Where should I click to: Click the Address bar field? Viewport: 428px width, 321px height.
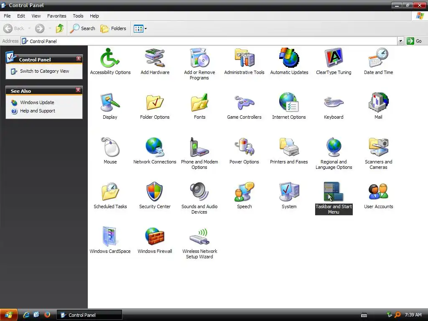[x=209, y=41]
